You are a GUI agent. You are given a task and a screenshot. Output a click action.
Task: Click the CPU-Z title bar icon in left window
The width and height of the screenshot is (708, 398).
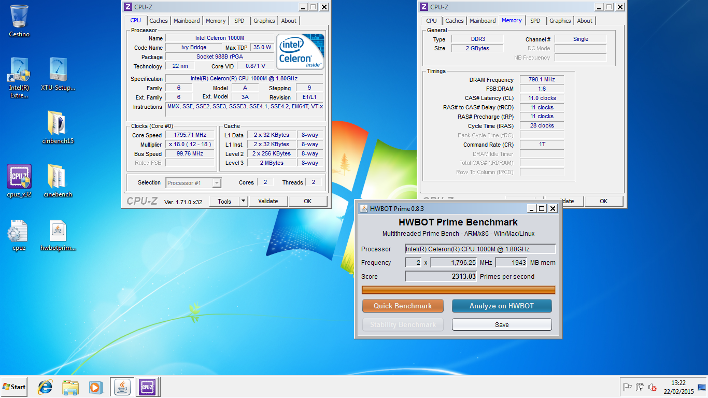[x=128, y=7]
